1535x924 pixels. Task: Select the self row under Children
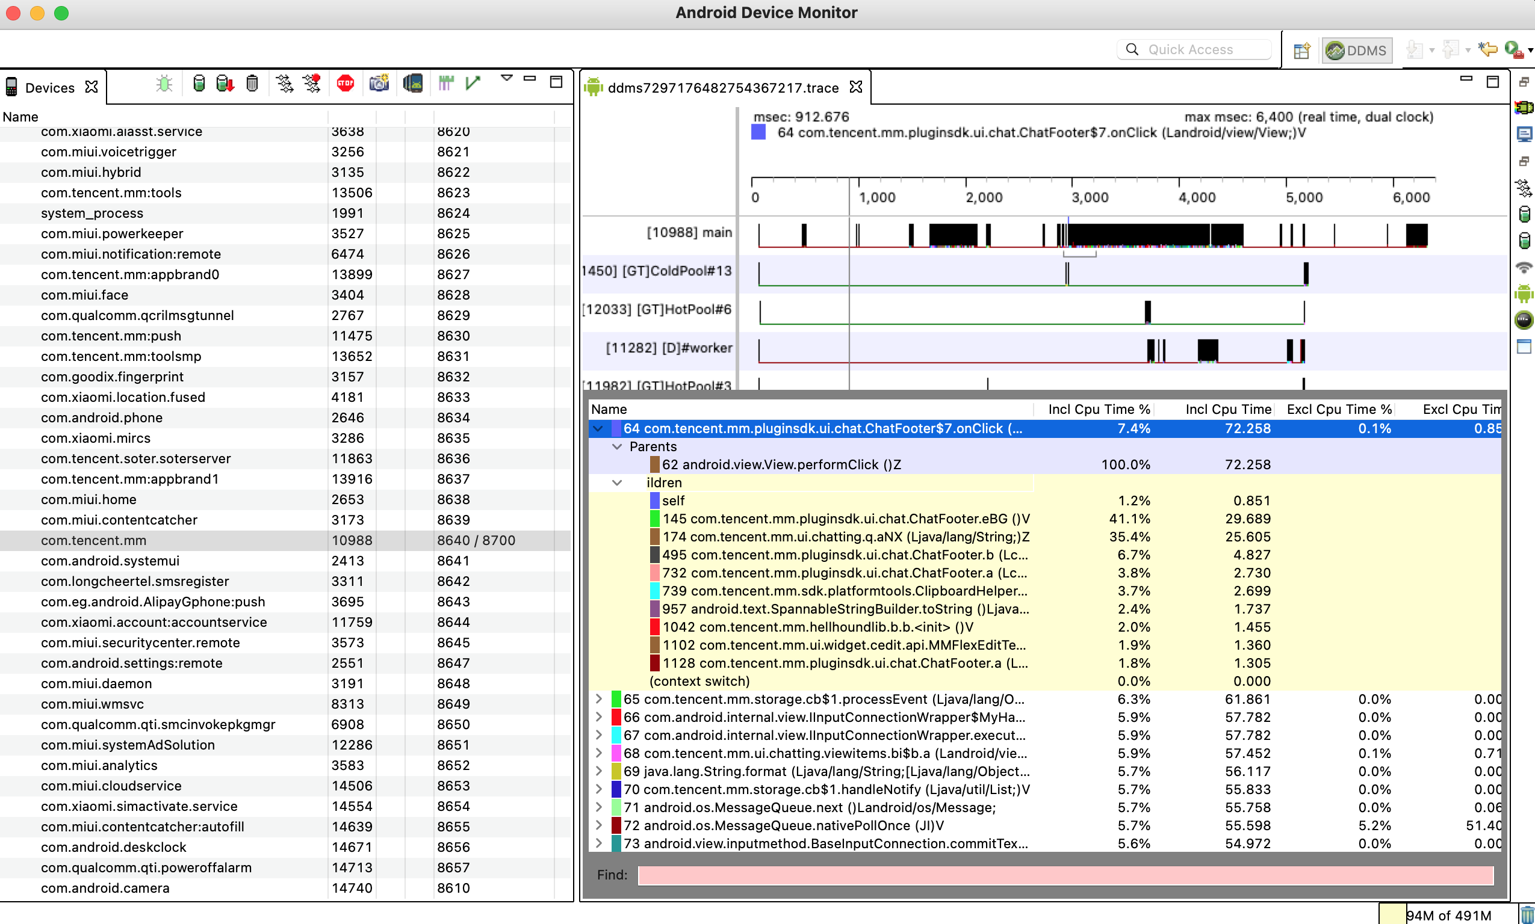pyautogui.click(x=1045, y=500)
